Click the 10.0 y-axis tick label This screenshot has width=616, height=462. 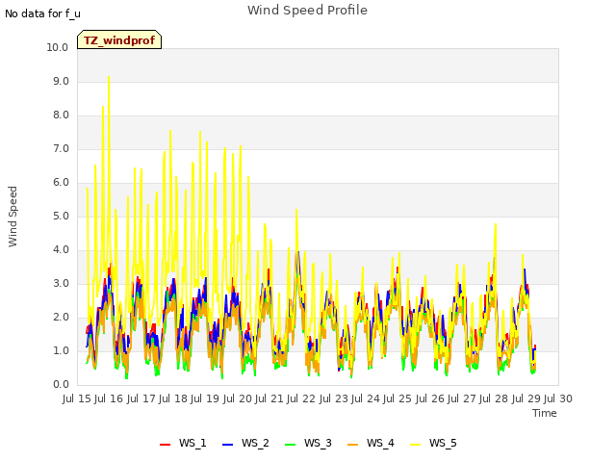tap(58, 47)
